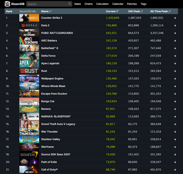Click the Source SDK Base 2007 logo
The height and width of the screenshot is (174, 183).
coord(29,154)
